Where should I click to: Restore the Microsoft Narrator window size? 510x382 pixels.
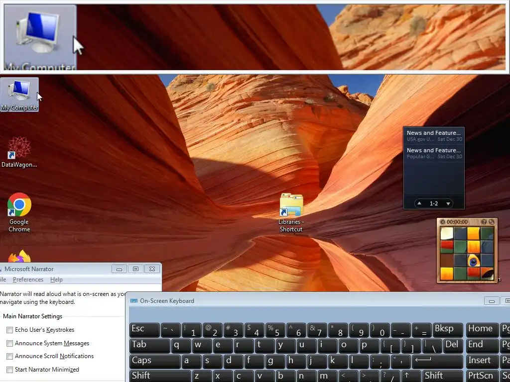(x=135, y=269)
